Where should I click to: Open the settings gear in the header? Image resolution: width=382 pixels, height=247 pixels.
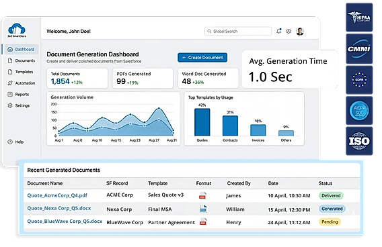289,32
